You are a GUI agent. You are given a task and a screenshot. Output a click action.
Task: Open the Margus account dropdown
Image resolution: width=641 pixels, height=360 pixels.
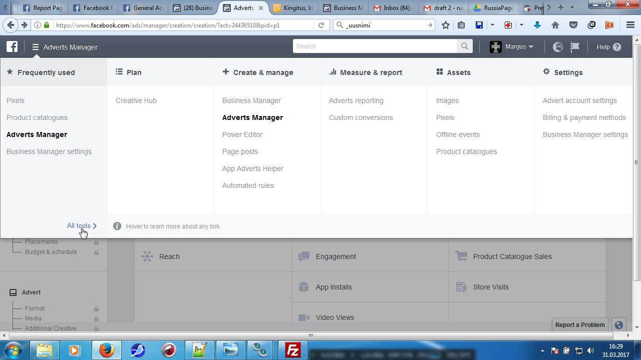coord(519,46)
